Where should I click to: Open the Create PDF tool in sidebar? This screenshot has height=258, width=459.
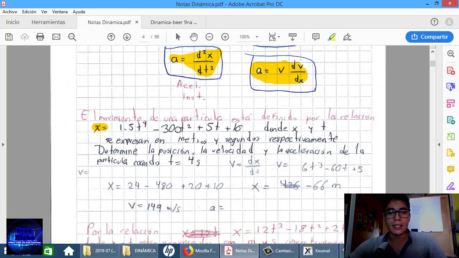coord(451,70)
